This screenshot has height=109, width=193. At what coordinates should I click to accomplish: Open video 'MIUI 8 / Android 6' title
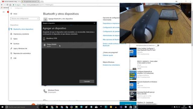pyautogui.click(x=147, y=62)
